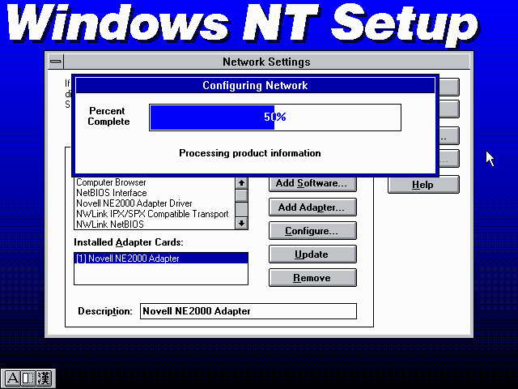
Task: Click the IME 'A' alphanumeric mode icon
Action: pos(13,378)
